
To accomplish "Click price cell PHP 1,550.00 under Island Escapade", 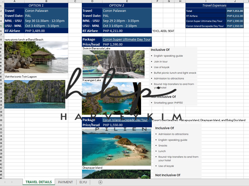I will click(x=127, y=125).
